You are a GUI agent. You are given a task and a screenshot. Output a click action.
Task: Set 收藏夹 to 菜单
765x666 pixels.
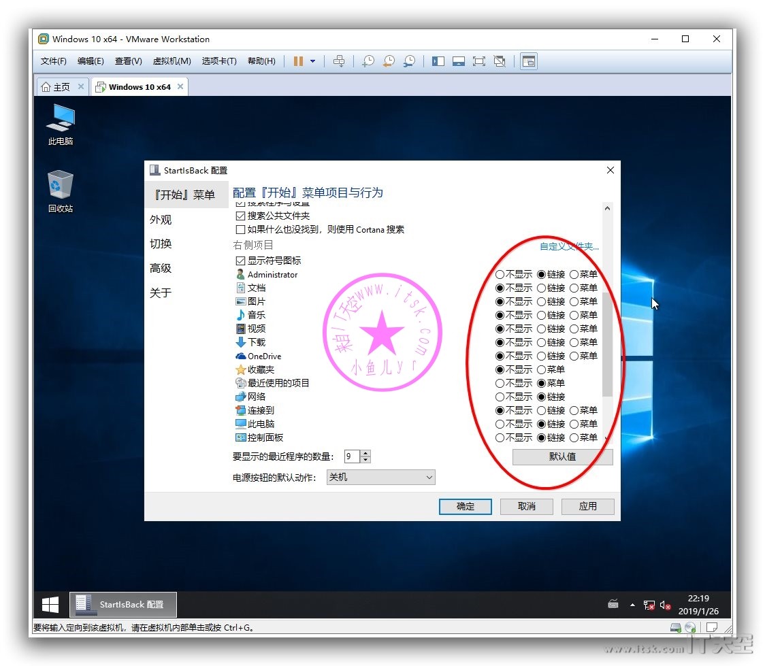pos(542,370)
